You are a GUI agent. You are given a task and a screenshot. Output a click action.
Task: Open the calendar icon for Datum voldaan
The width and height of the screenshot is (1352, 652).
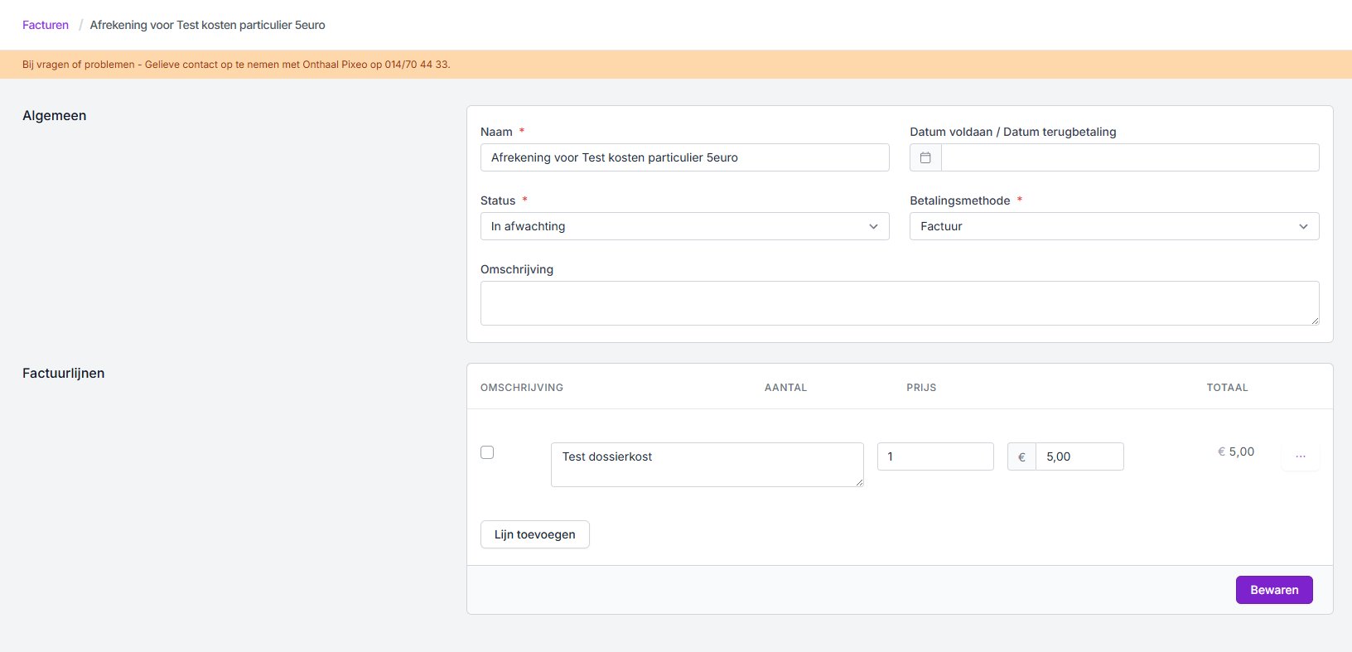pyautogui.click(x=925, y=157)
